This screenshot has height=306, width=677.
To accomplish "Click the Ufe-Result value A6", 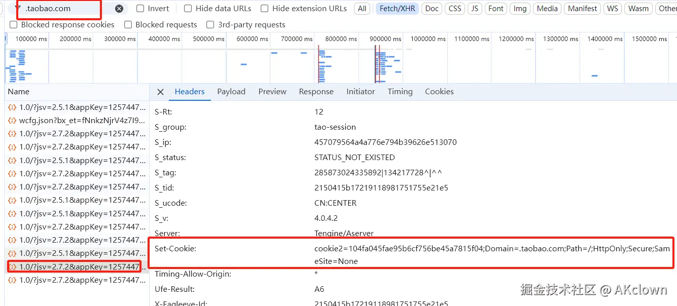I will (319, 289).
